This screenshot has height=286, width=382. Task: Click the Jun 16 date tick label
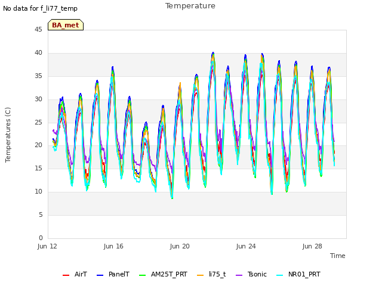coord(113,246)
